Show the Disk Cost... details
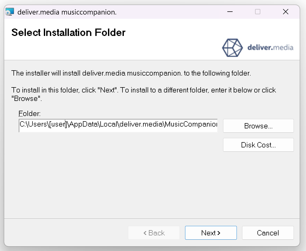This screenshot has width=306, height=251. click(x=258, y=145)
